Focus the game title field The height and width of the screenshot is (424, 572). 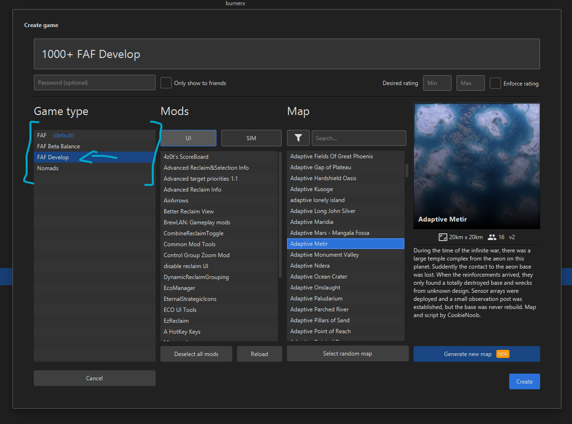click(x=286, y=54)
